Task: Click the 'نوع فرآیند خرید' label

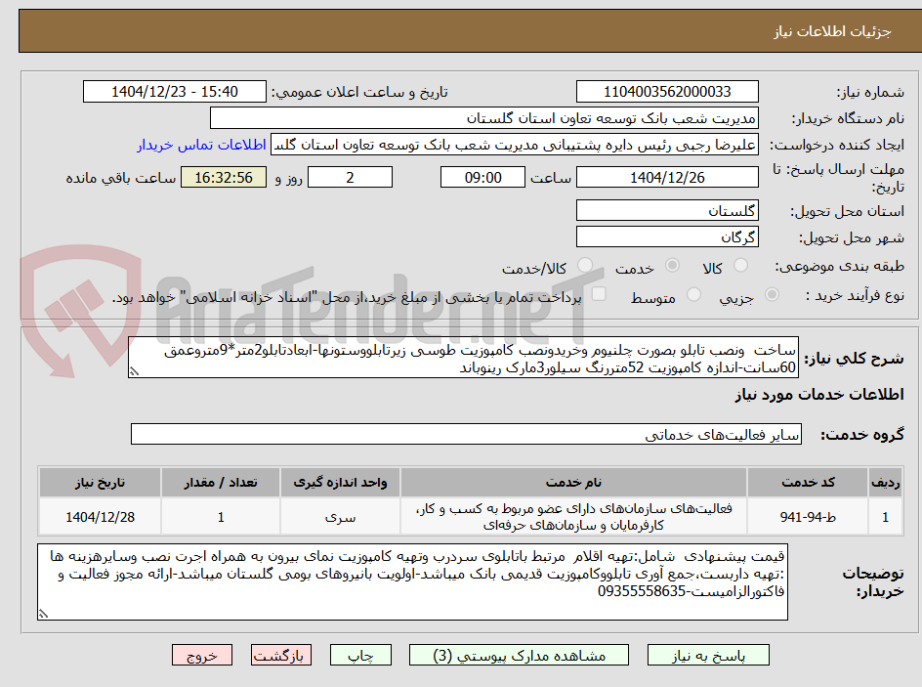Action: point(855,295)
